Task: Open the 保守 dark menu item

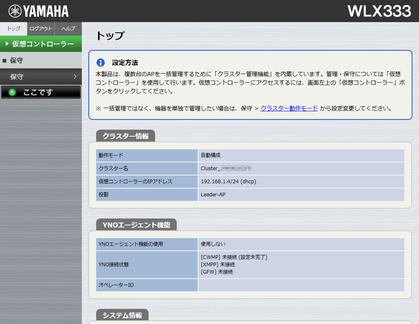Action: pos(41,76)
